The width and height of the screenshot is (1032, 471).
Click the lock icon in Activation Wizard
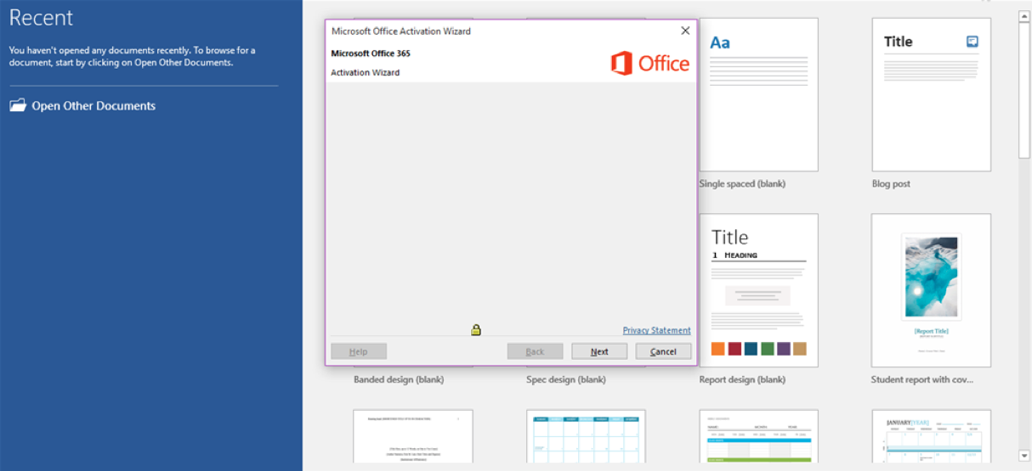[x=476, y=329]
